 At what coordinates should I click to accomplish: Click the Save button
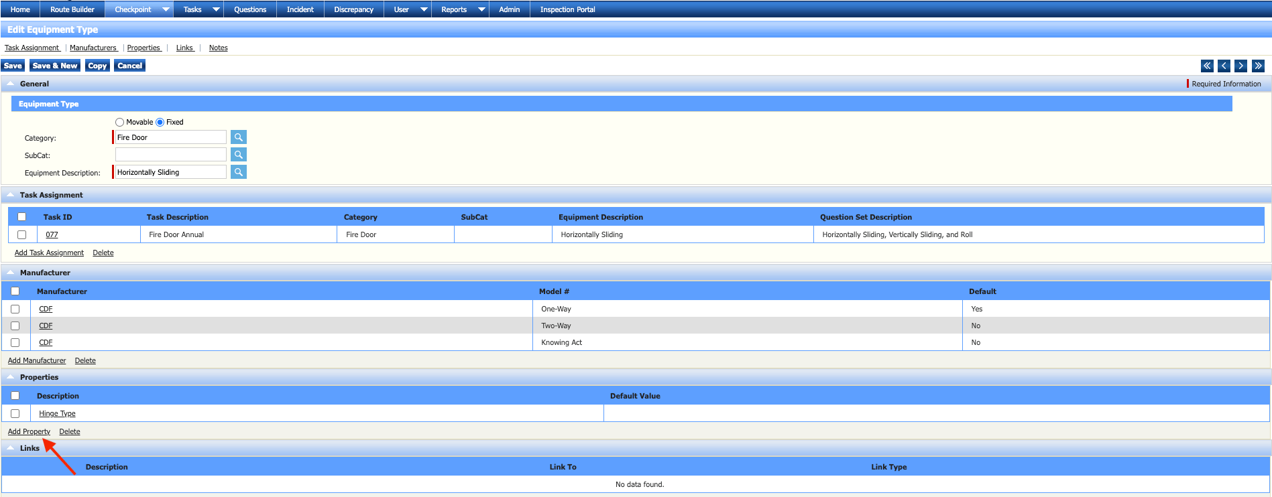(13, 66)
